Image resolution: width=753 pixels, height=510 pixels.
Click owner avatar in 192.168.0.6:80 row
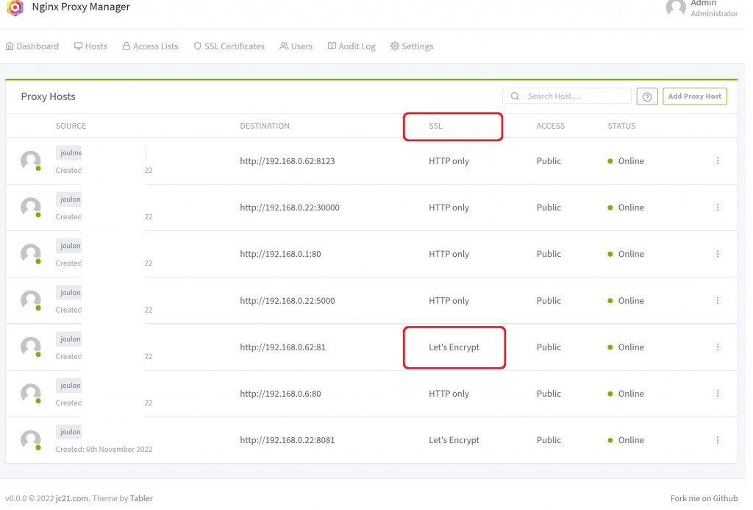[x=31, y=393]
